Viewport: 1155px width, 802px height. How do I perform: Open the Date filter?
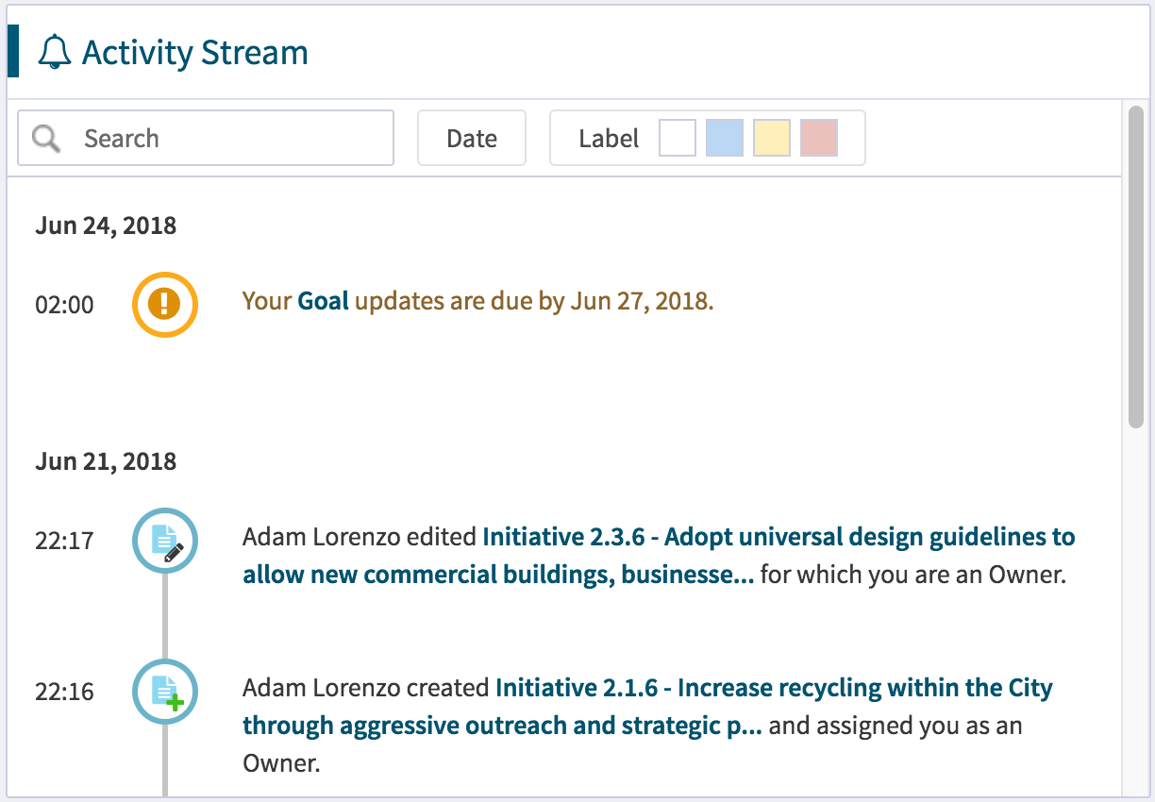click(471, 138)
